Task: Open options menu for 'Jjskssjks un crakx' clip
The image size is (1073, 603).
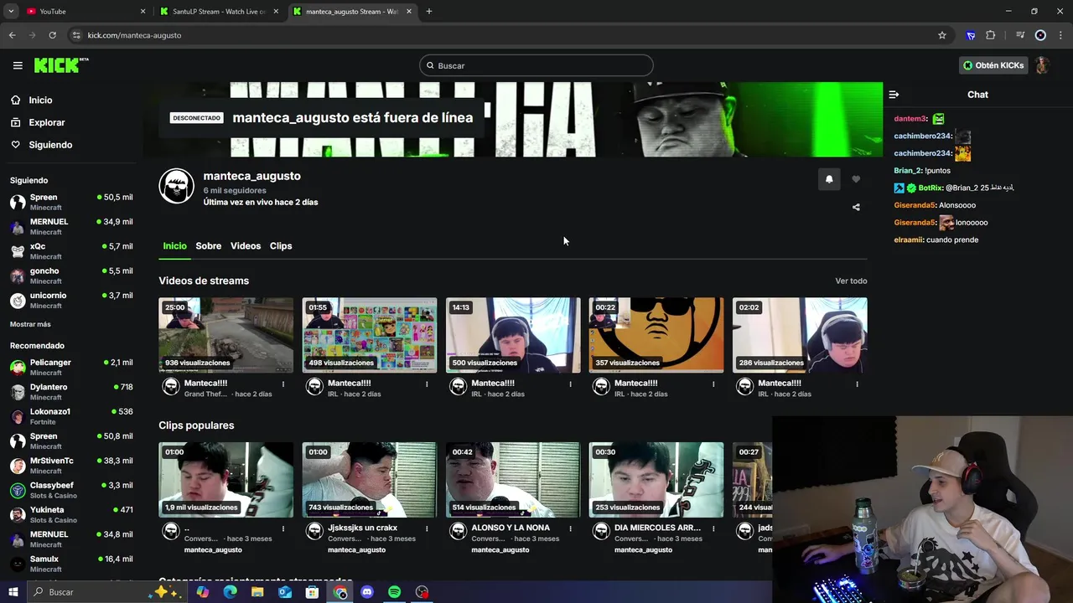Action: (427, 529)
